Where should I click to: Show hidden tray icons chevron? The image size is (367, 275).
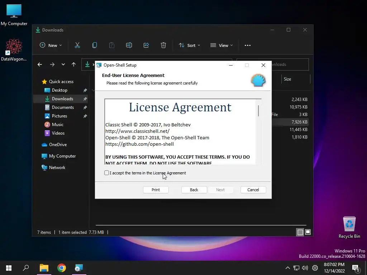288,268
